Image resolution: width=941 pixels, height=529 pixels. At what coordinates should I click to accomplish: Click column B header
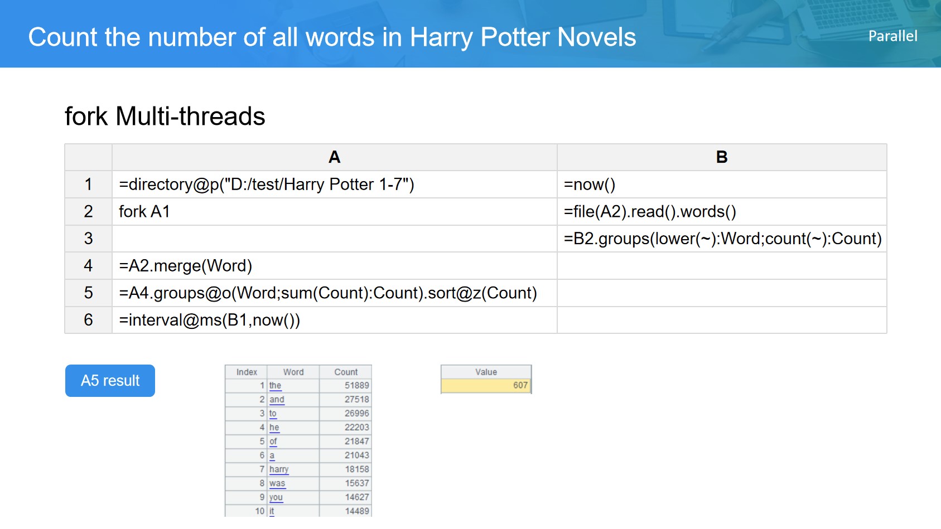tap(721, 157)
